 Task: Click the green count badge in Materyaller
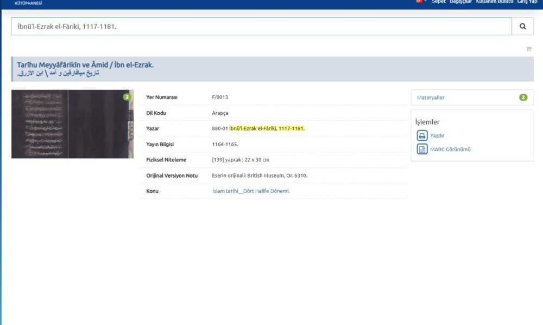click(523, 97)
